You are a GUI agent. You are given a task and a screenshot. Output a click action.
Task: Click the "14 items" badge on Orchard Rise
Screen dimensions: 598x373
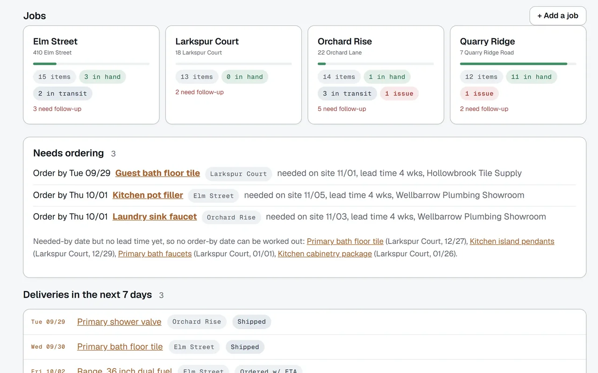pyautogui.click(x=339, y=77)
